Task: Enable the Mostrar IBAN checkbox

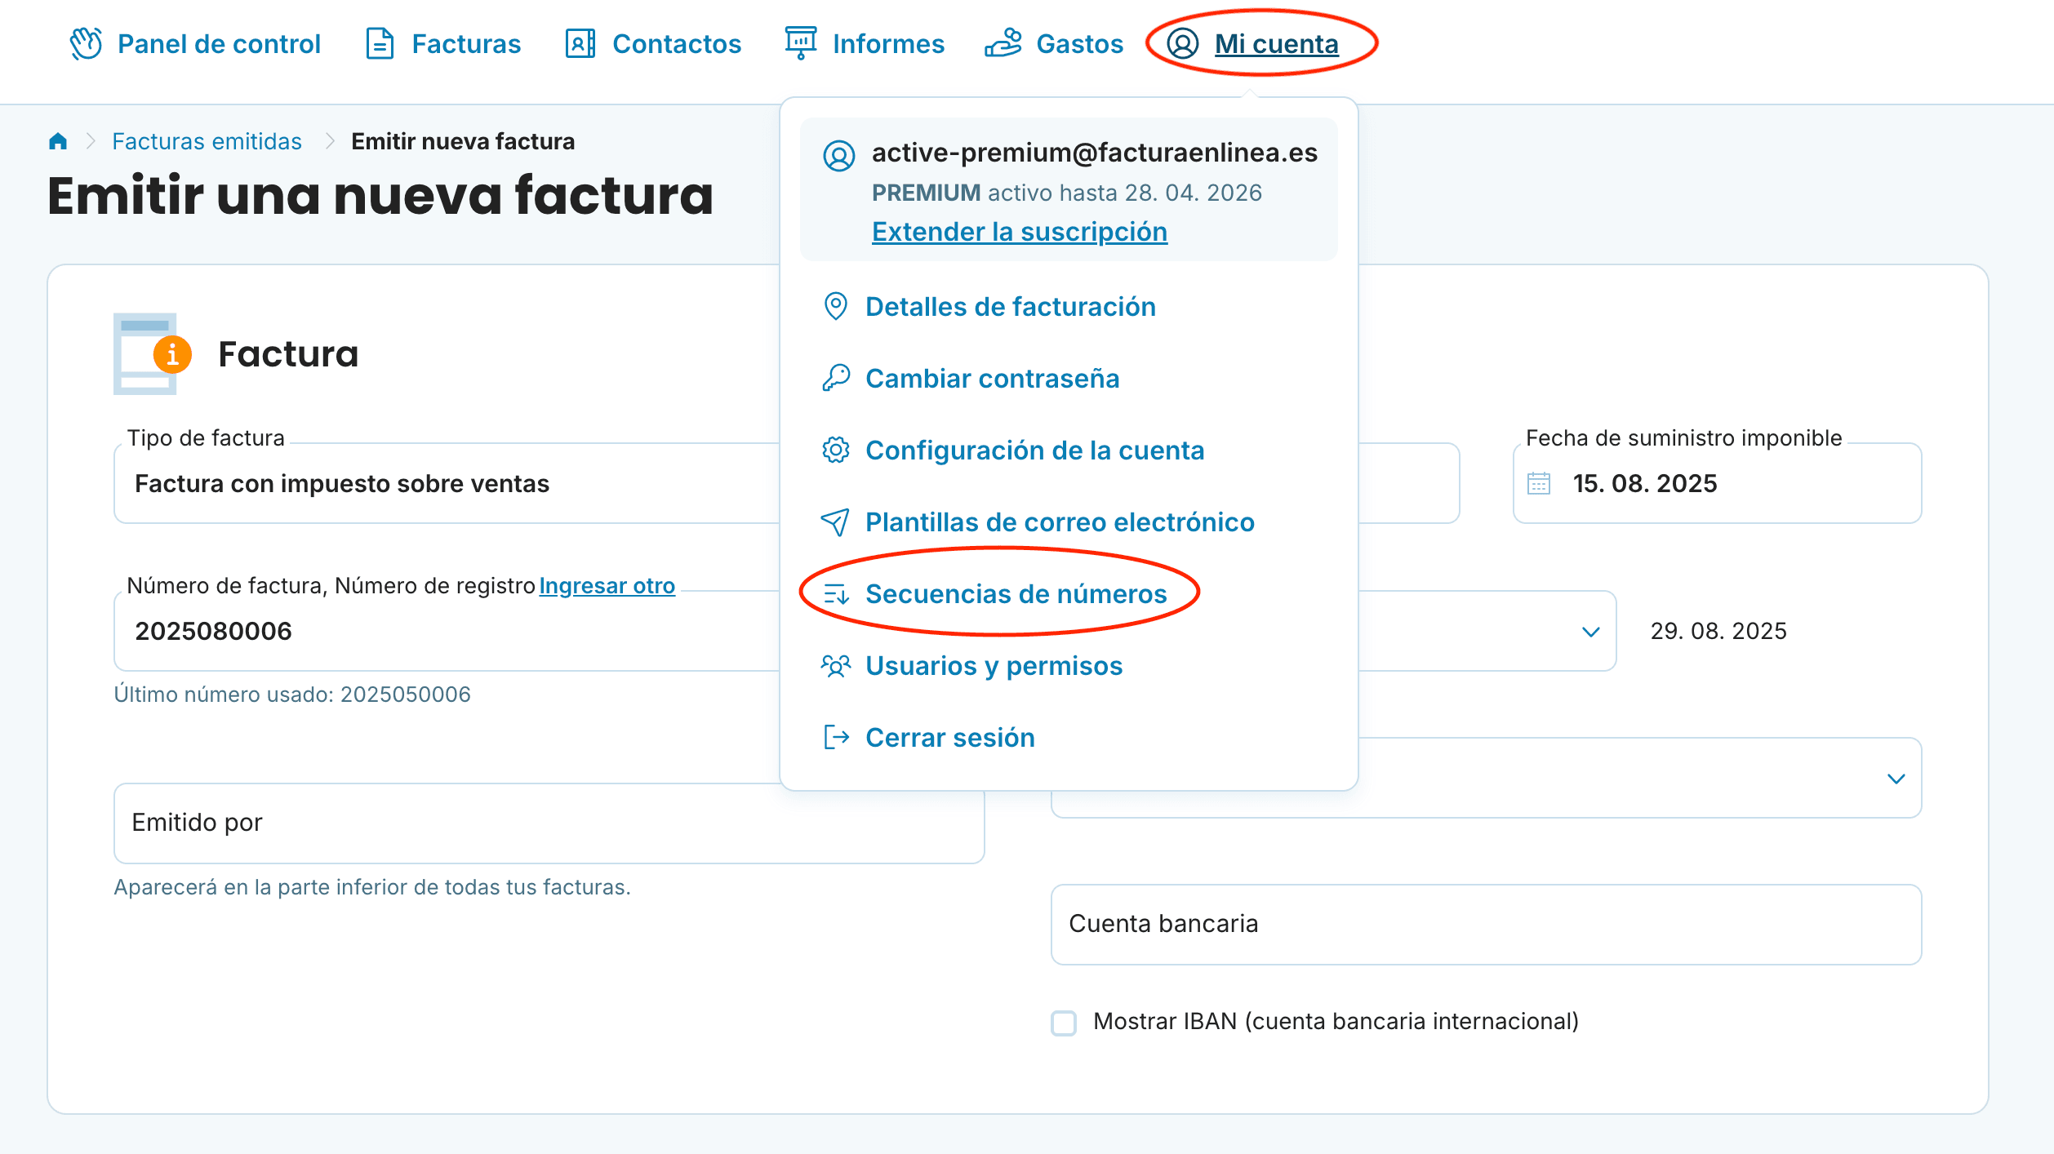Action: point(1064,1023)
